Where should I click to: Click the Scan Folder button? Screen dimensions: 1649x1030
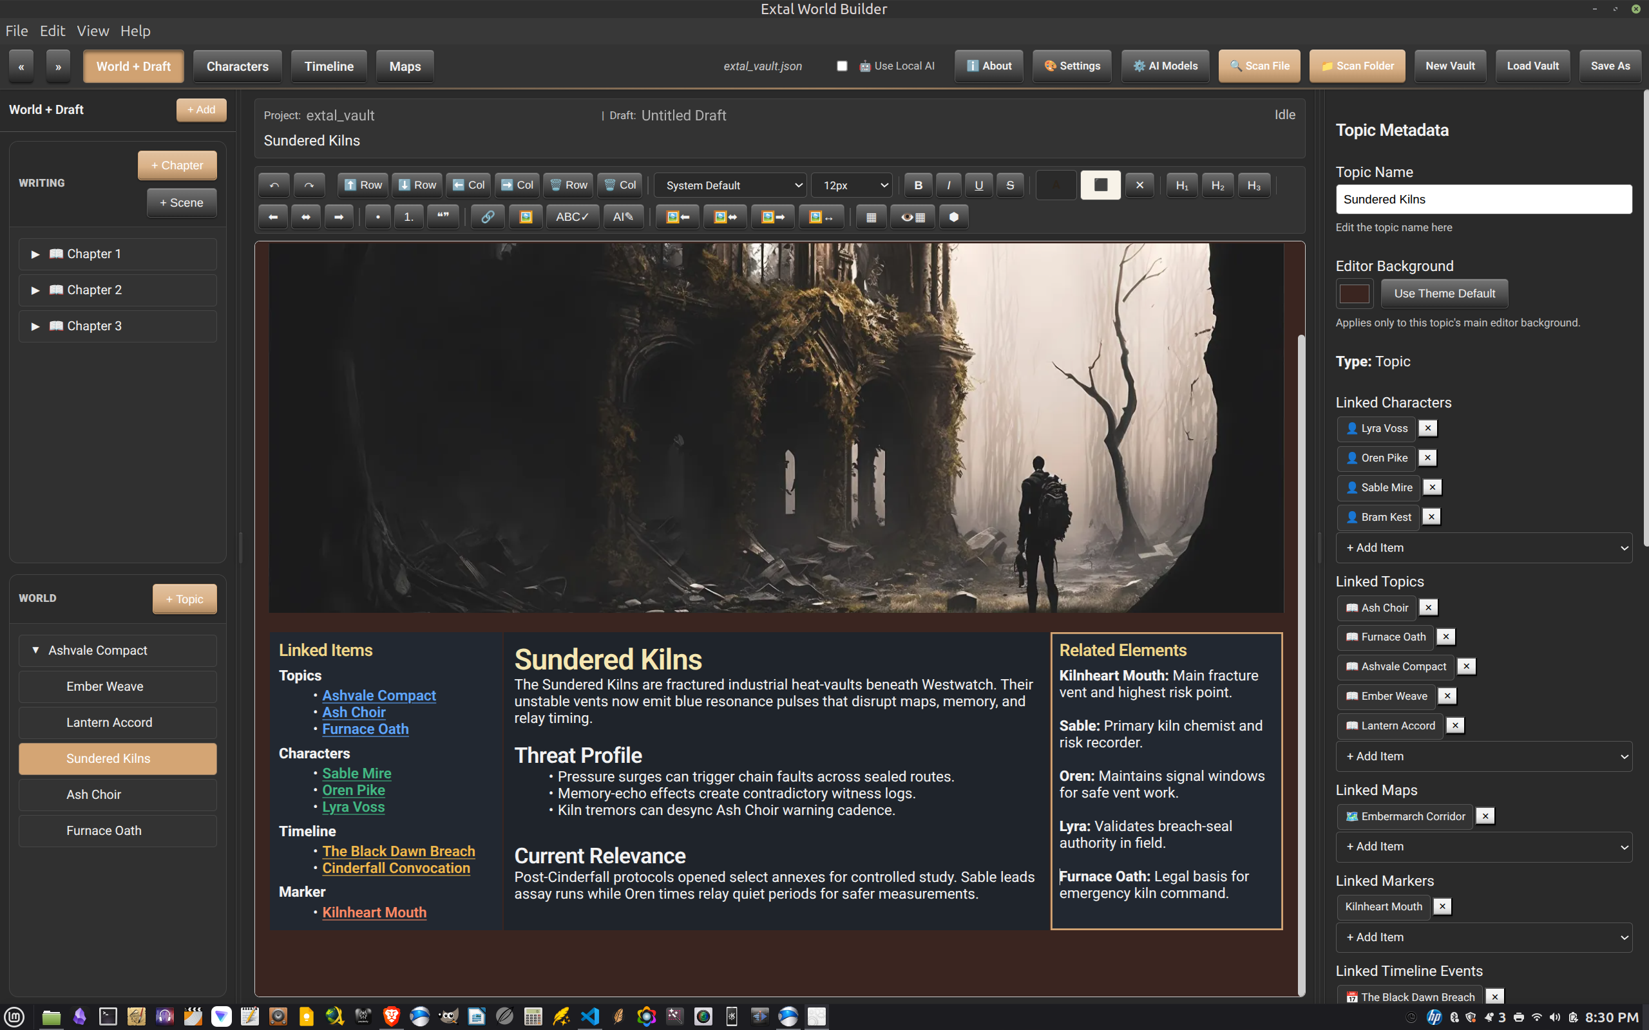(1357, 66)
